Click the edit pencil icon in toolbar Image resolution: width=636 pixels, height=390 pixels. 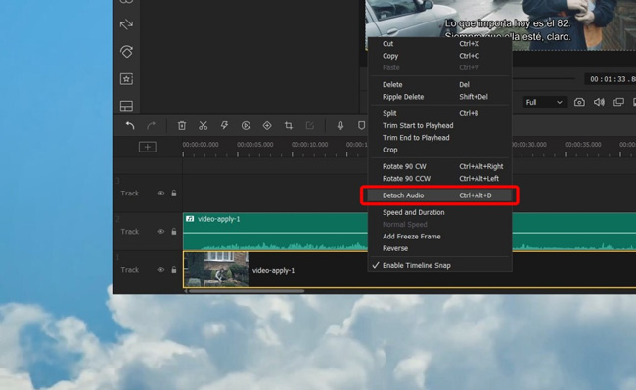click(310, 126)
